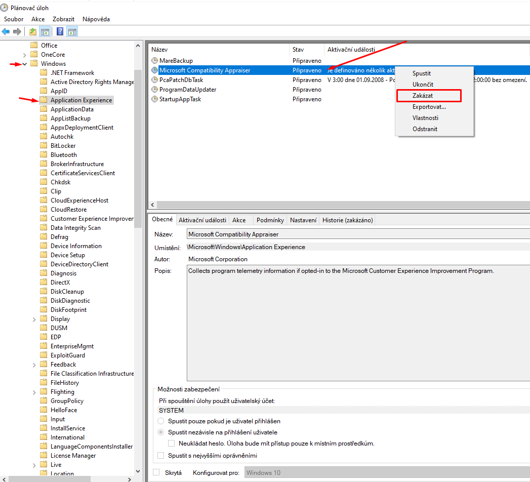Click the task list scroll-left arrow

point(153,205)
